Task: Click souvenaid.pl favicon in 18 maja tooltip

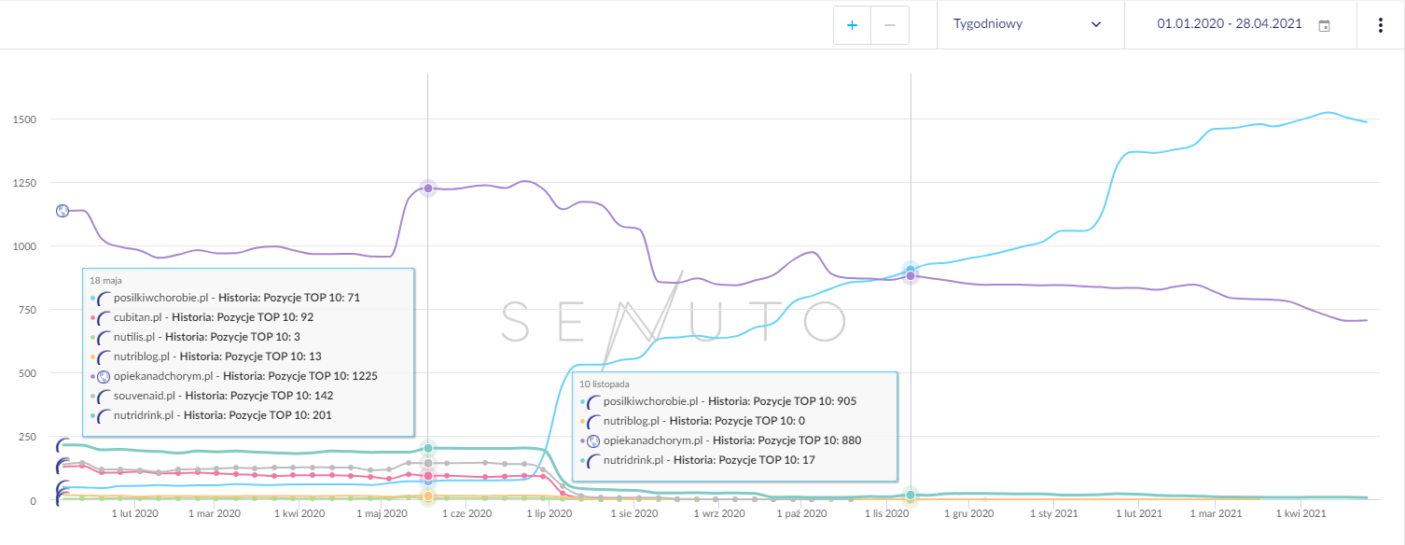Action: pos(104,396)
